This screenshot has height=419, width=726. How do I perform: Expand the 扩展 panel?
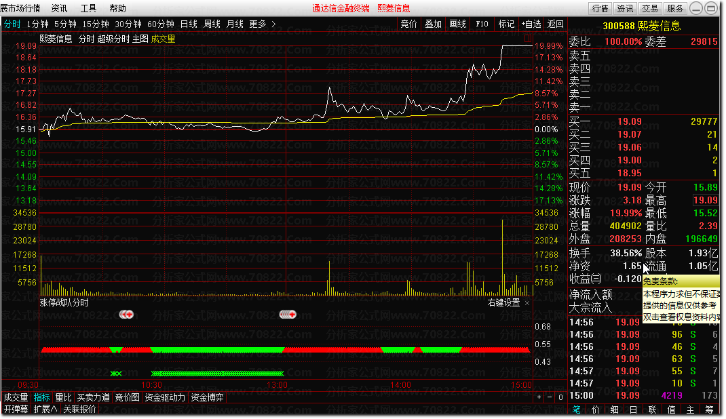(45, 410)
